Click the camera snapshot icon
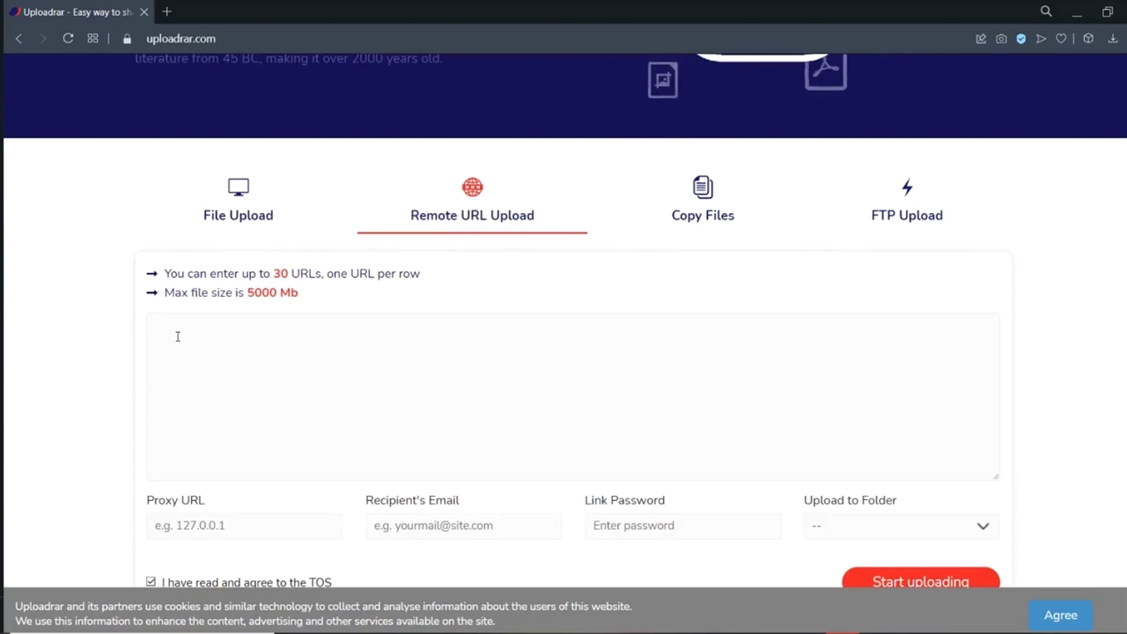This screenshot has height=634, width=1127. [x=1001, y=39]
